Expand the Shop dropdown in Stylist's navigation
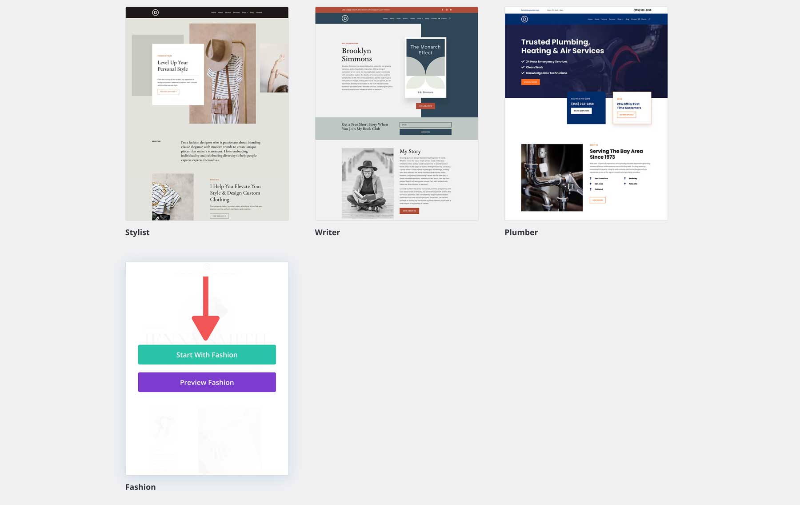This screenshot has height=505, width=800. pyautogui.click(x=244, y=12)
